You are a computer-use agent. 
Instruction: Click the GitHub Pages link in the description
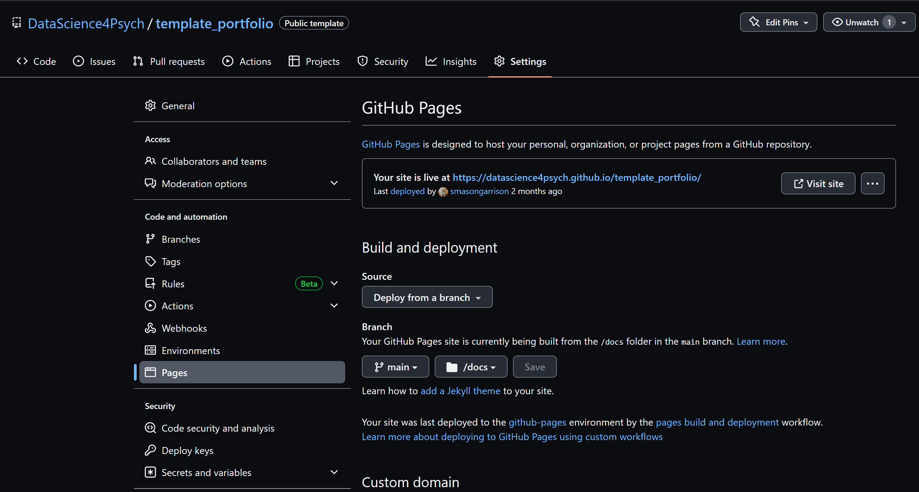(391, 144)
